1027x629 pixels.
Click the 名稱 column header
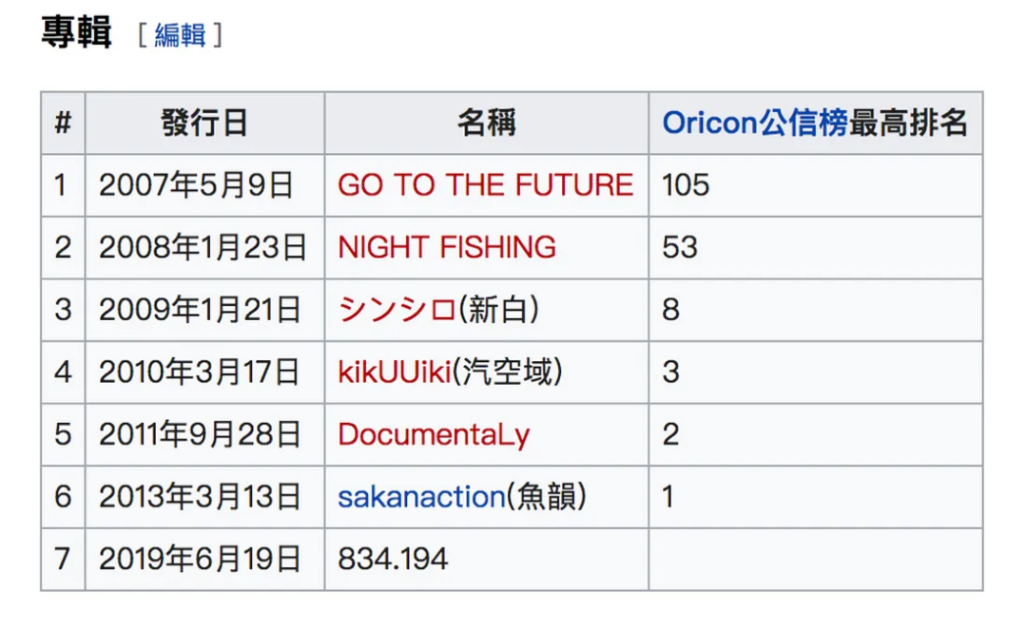click(x=486, y=123)
